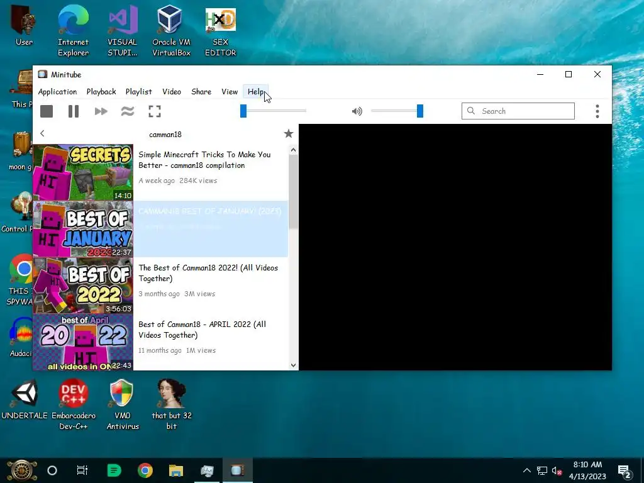Select the Internet Explorer desktop icon
Viewport: 644px width, 483px height.
[x=73, y=30]
